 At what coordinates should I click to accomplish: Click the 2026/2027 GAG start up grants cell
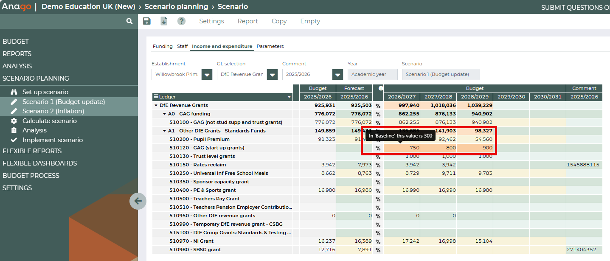402,148
